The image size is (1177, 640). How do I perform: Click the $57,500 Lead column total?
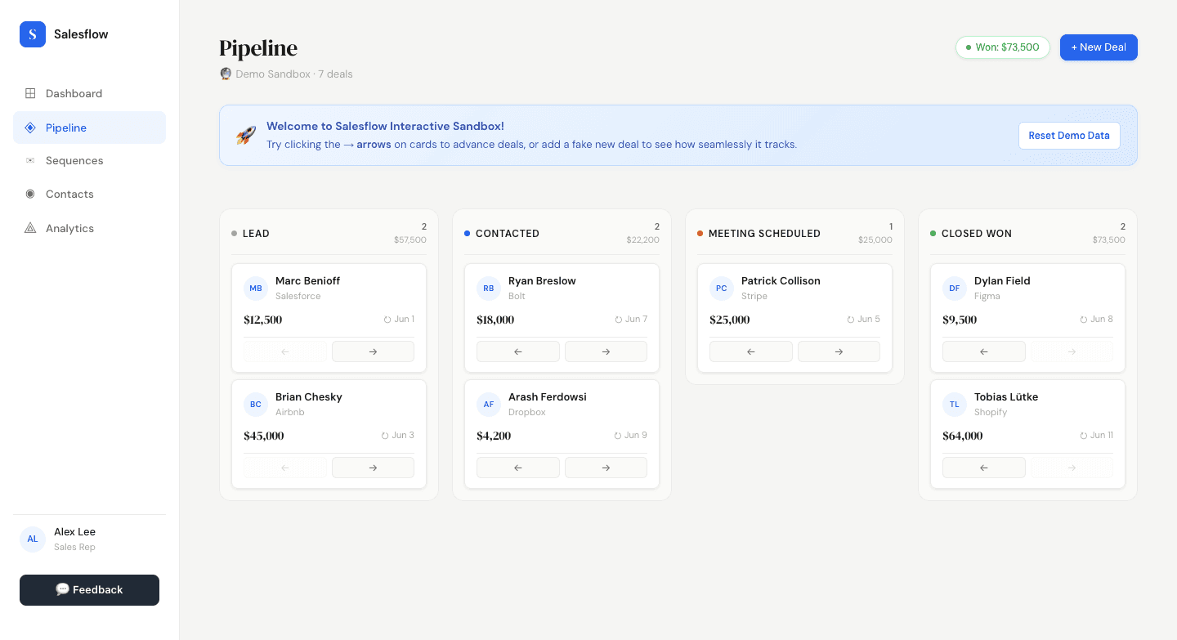pyautogui.click(x=410, y=239)
